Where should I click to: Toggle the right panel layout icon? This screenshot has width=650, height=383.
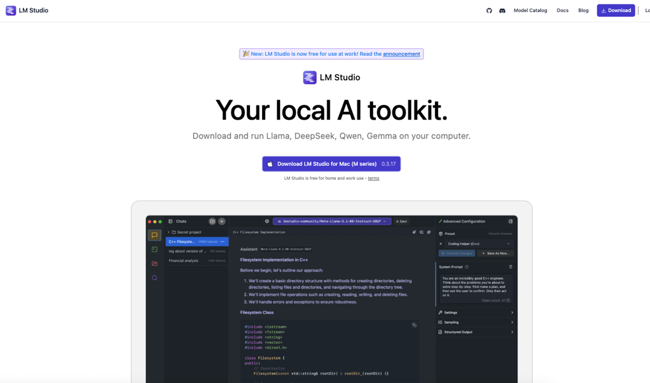pos(511,222)
